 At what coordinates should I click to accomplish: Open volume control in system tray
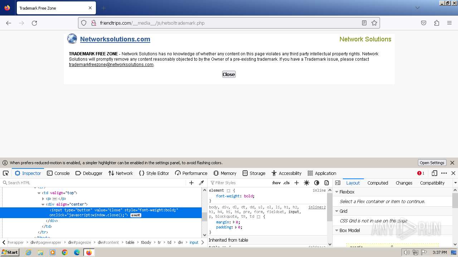coord(406,252)
